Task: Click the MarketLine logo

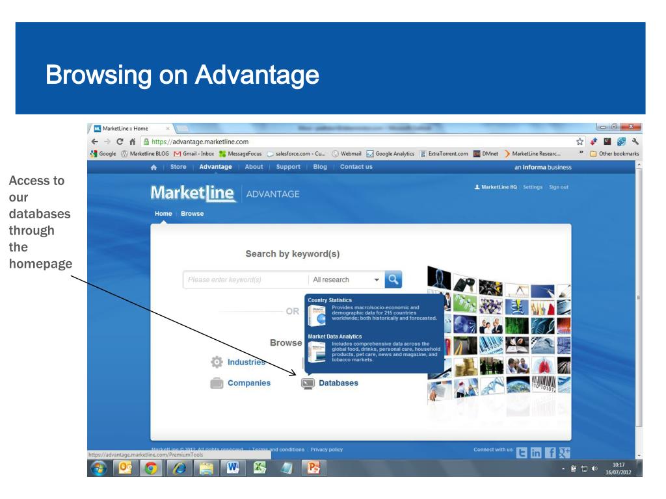Action: tap(193, 194)
